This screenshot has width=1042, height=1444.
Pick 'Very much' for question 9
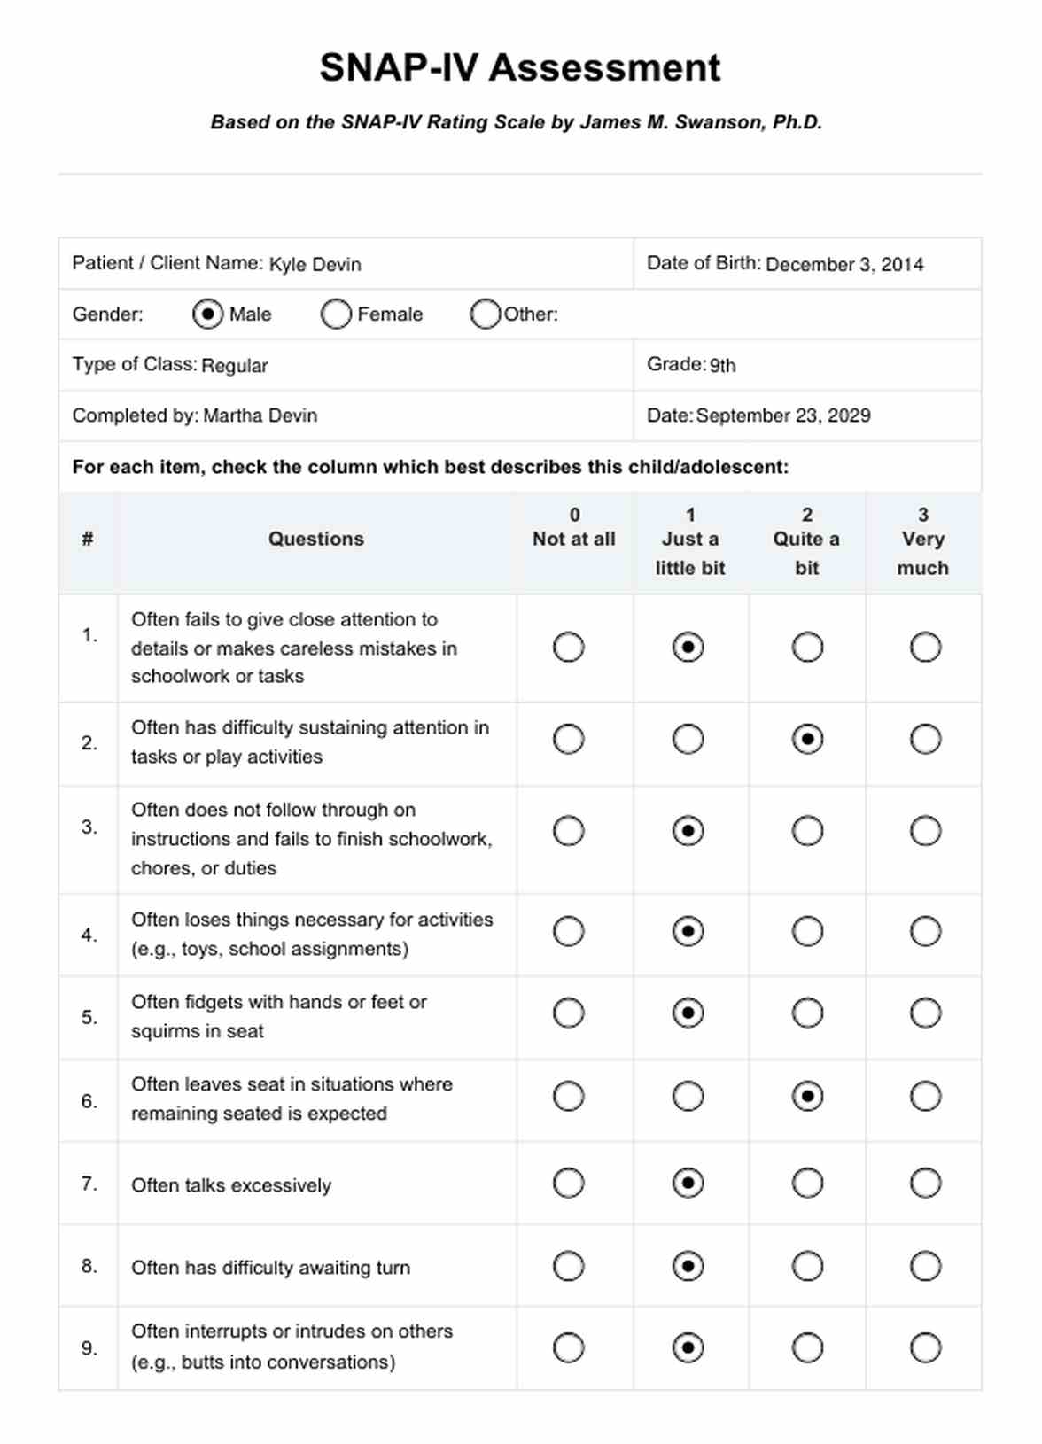(925, 1348)
